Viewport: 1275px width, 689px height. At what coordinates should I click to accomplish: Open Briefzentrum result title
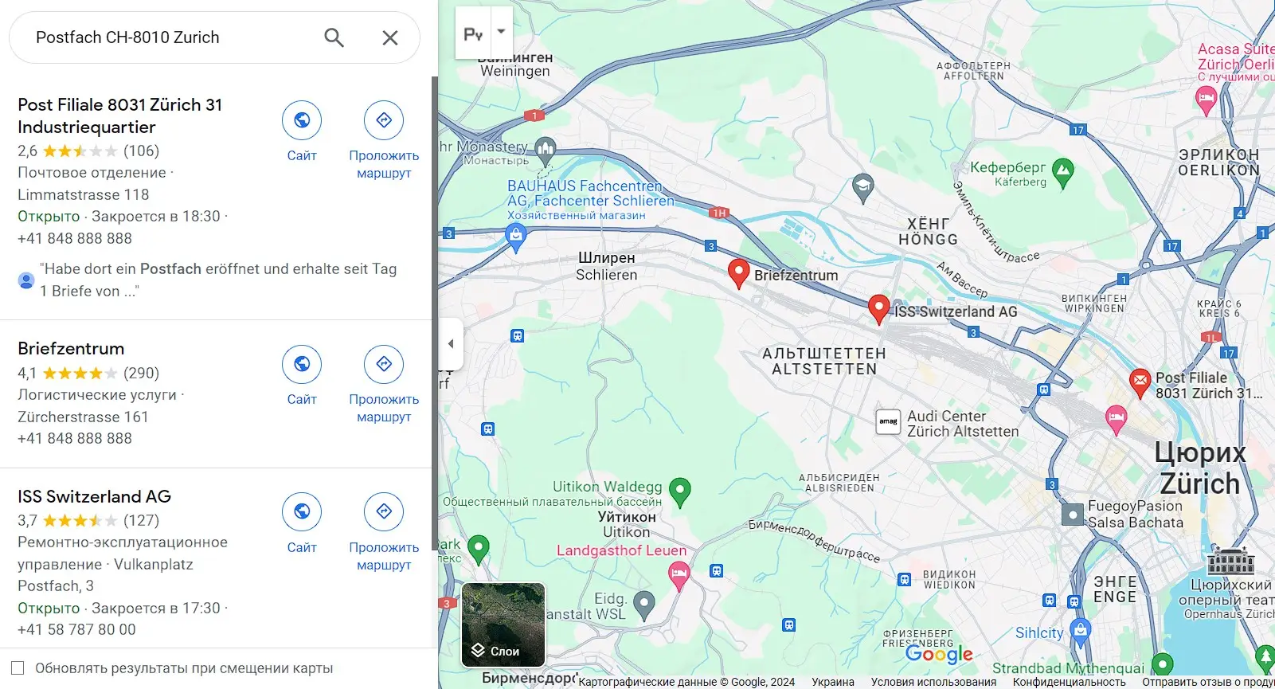point(71,349)
